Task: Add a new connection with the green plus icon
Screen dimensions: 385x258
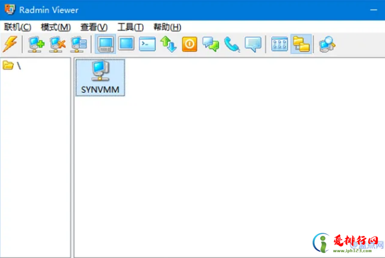Action: point(35,44)
